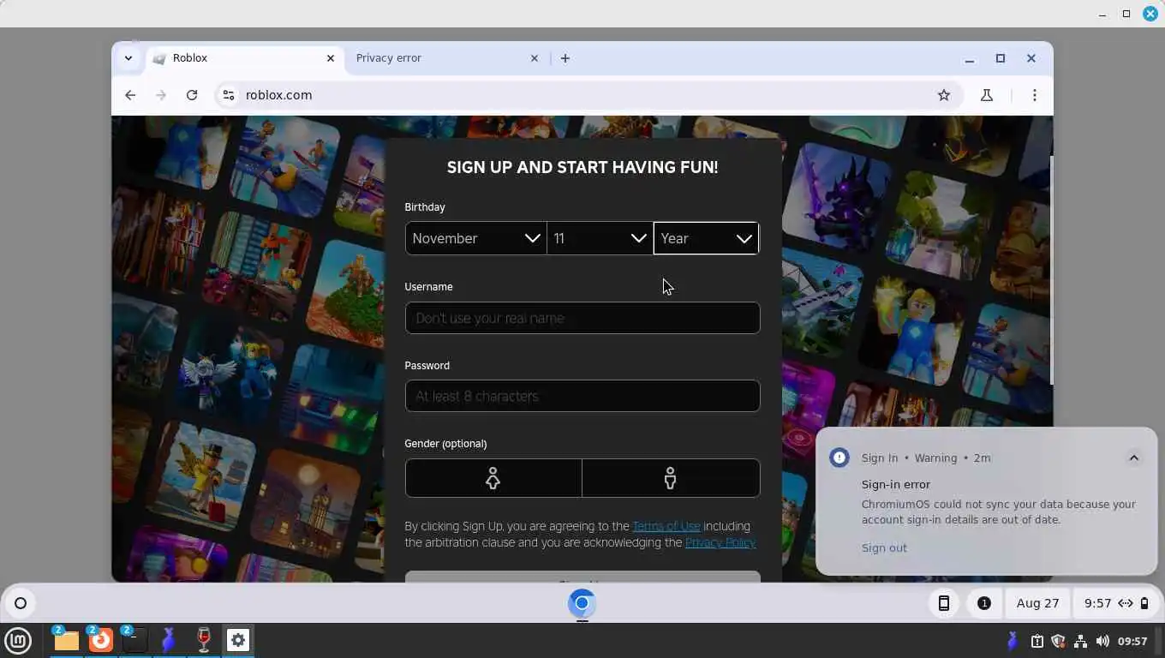Click the 09:57 panel clock
This screenshot has width=1165, height=658.
click(1132, 641)
